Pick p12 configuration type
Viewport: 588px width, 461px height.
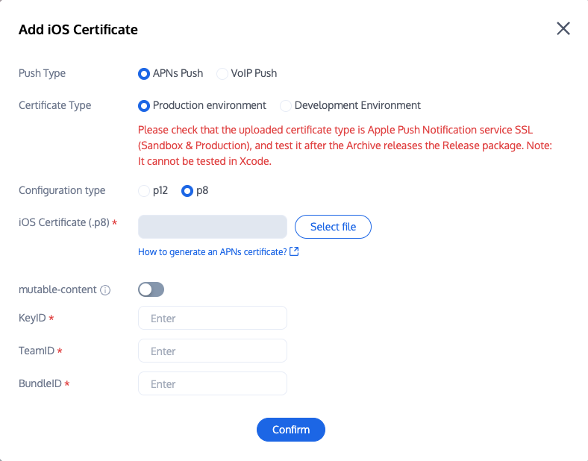click(x=144, y=190)
